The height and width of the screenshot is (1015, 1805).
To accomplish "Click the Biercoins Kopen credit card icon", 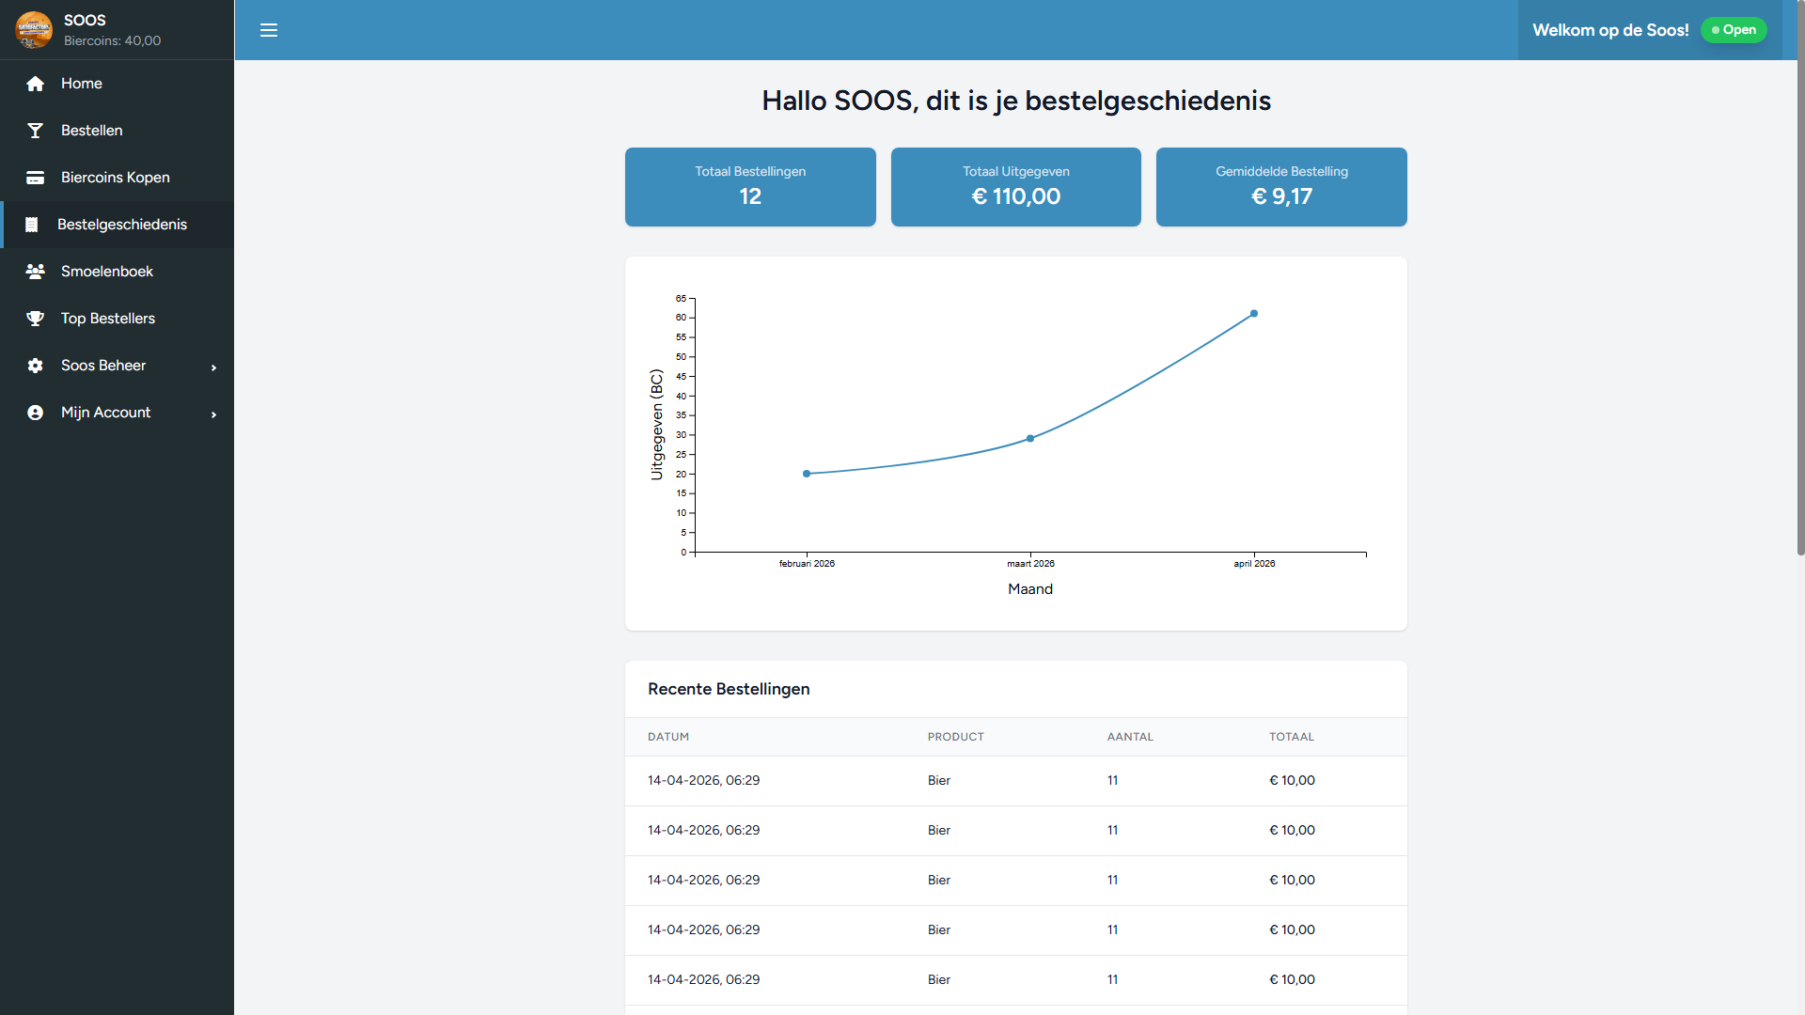I will (36, 178).
